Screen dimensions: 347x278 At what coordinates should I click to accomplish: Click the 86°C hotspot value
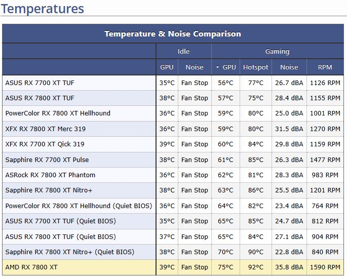point(256,190)
